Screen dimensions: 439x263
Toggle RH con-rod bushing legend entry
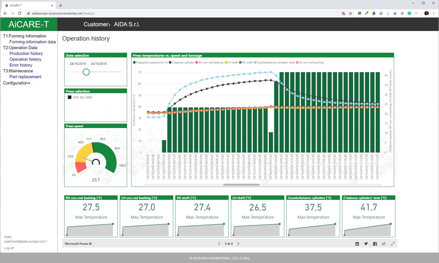click(x=209, y=62)
